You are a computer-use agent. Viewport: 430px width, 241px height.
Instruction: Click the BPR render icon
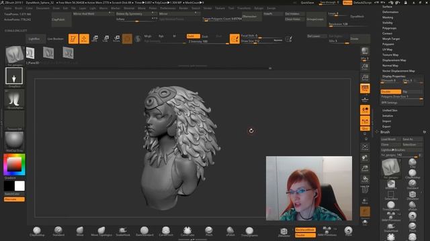[x=365, y=52]
